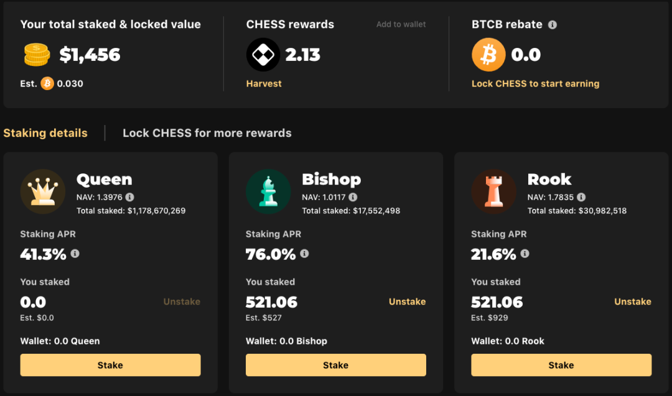This screenshot has width=672, height=396.
Task: Click the Rook NAV info icon
Action: pyautogui.click(x=581, y=197)
